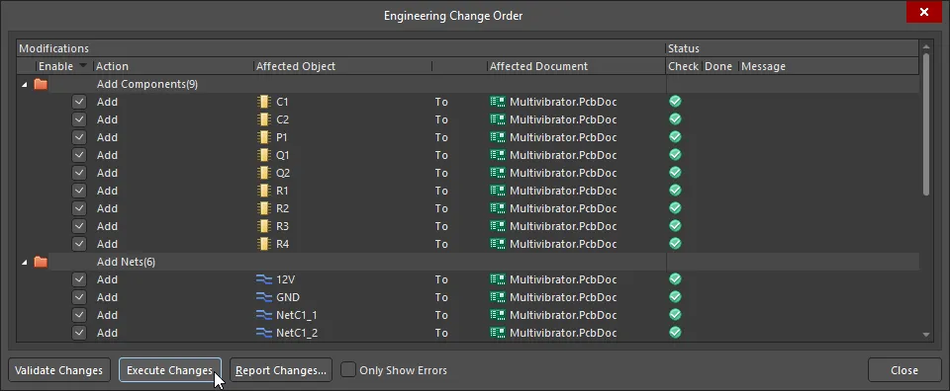
Task: Click the Add action text in R2 row
Action: (107, 208)
